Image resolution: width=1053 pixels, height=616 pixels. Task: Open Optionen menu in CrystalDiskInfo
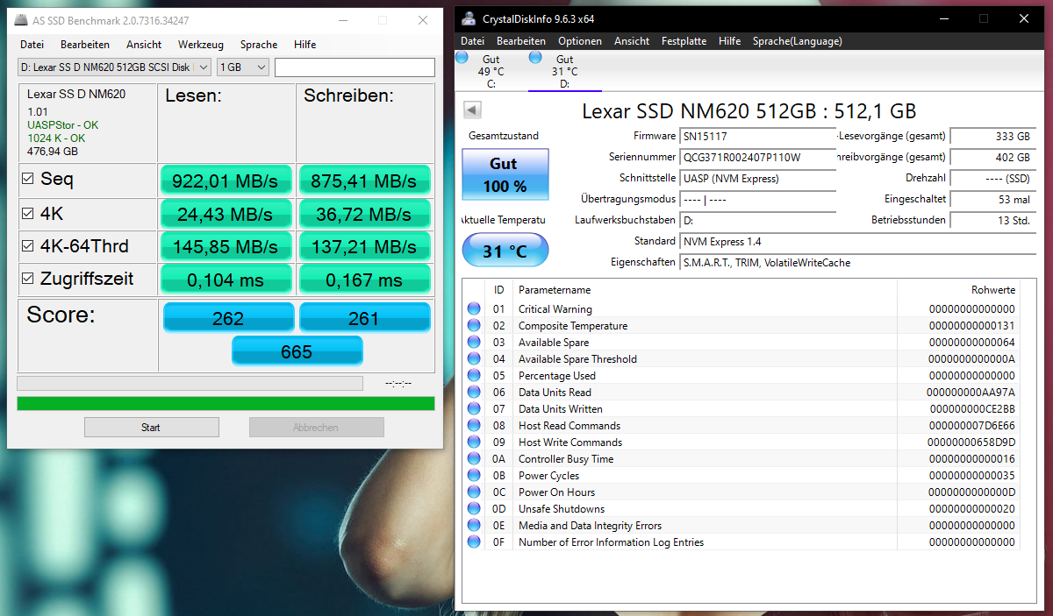(580, 41)
